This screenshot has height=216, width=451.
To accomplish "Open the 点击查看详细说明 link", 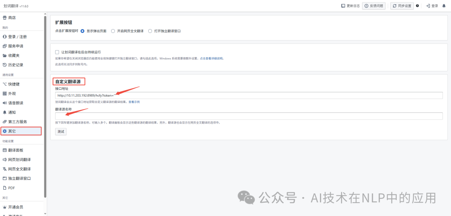I will [x=211, y=58].
